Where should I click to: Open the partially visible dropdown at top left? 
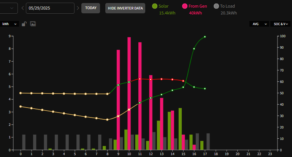pos(9,8)
